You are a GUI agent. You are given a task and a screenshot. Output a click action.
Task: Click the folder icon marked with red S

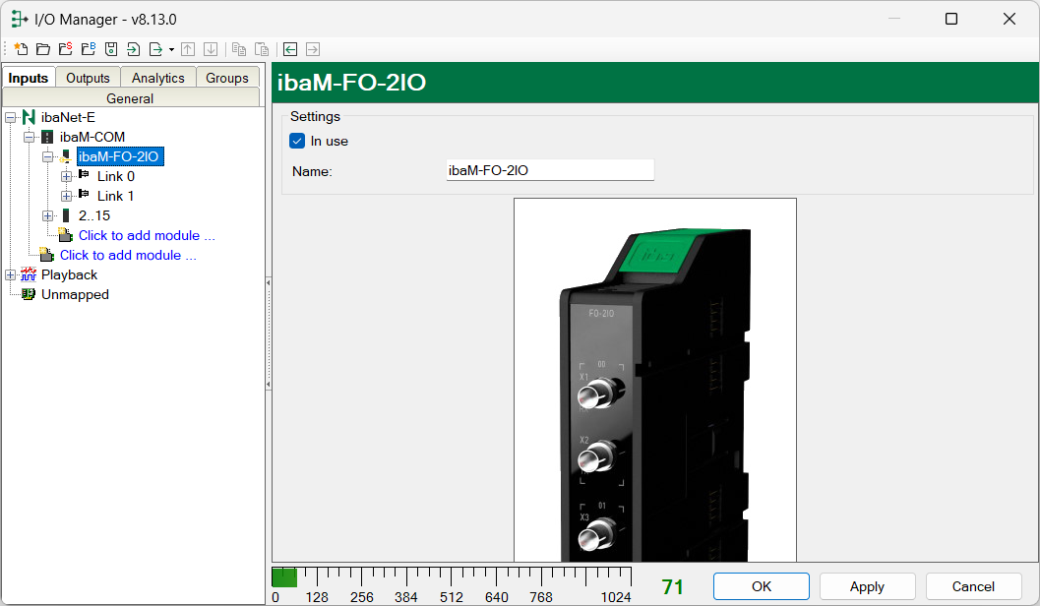pos(66,49)
